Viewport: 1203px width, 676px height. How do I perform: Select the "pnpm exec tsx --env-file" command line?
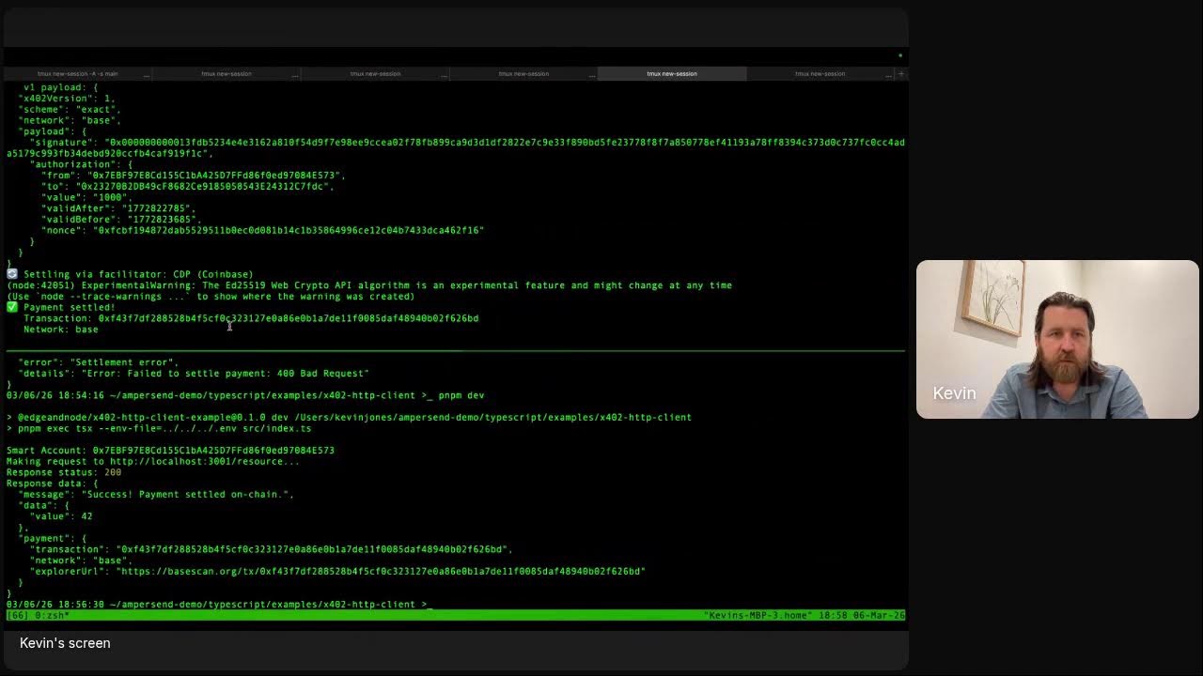click(159, 428)
